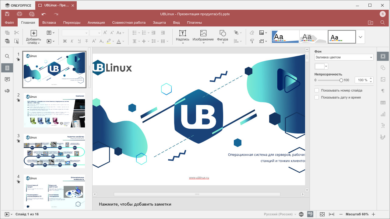Click the Strikethrough icon
This screenshot has width=390, height=219.
[87, 41]
